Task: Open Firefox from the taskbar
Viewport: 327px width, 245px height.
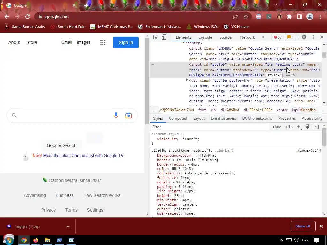Action: click(x=36, y=240)
